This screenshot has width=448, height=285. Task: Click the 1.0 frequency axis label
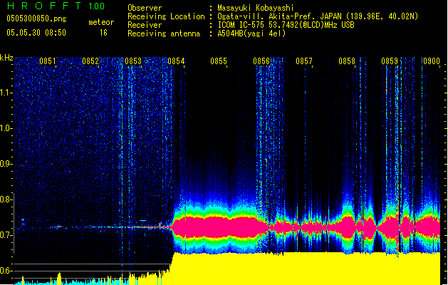[6, 128]
